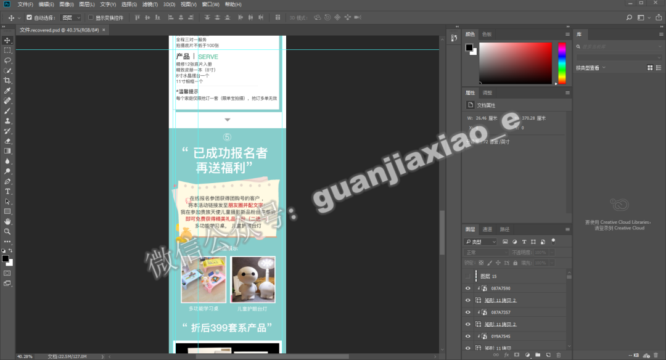Select the Lasso tool
666x360 pixels.
point(7,60)
